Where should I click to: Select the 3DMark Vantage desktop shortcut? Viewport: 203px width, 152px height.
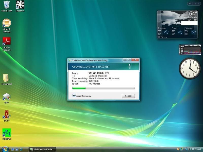[7, 26]
